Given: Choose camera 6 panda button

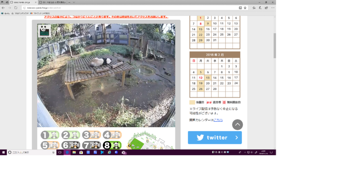Looking at the screenshot, I should 71,145.
